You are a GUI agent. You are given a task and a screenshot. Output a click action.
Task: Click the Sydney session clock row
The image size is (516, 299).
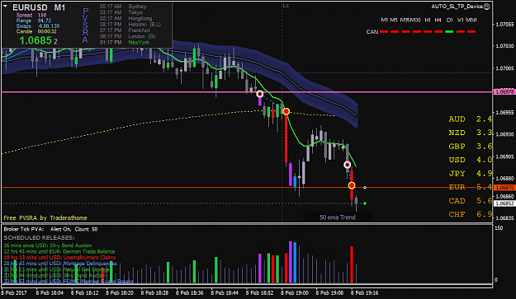pos(123,7)
